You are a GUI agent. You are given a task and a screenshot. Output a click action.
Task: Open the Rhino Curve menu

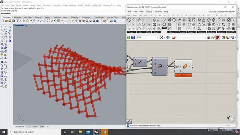click(x=18, y=5)
